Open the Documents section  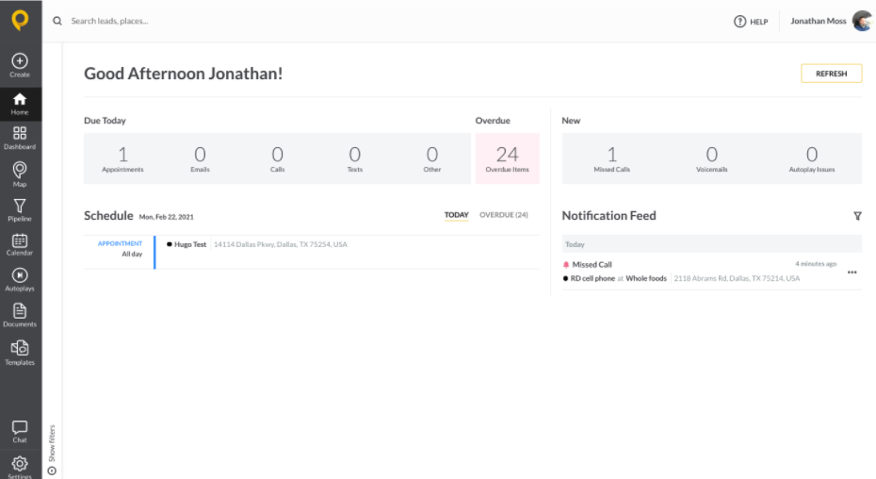coord(20,316)
